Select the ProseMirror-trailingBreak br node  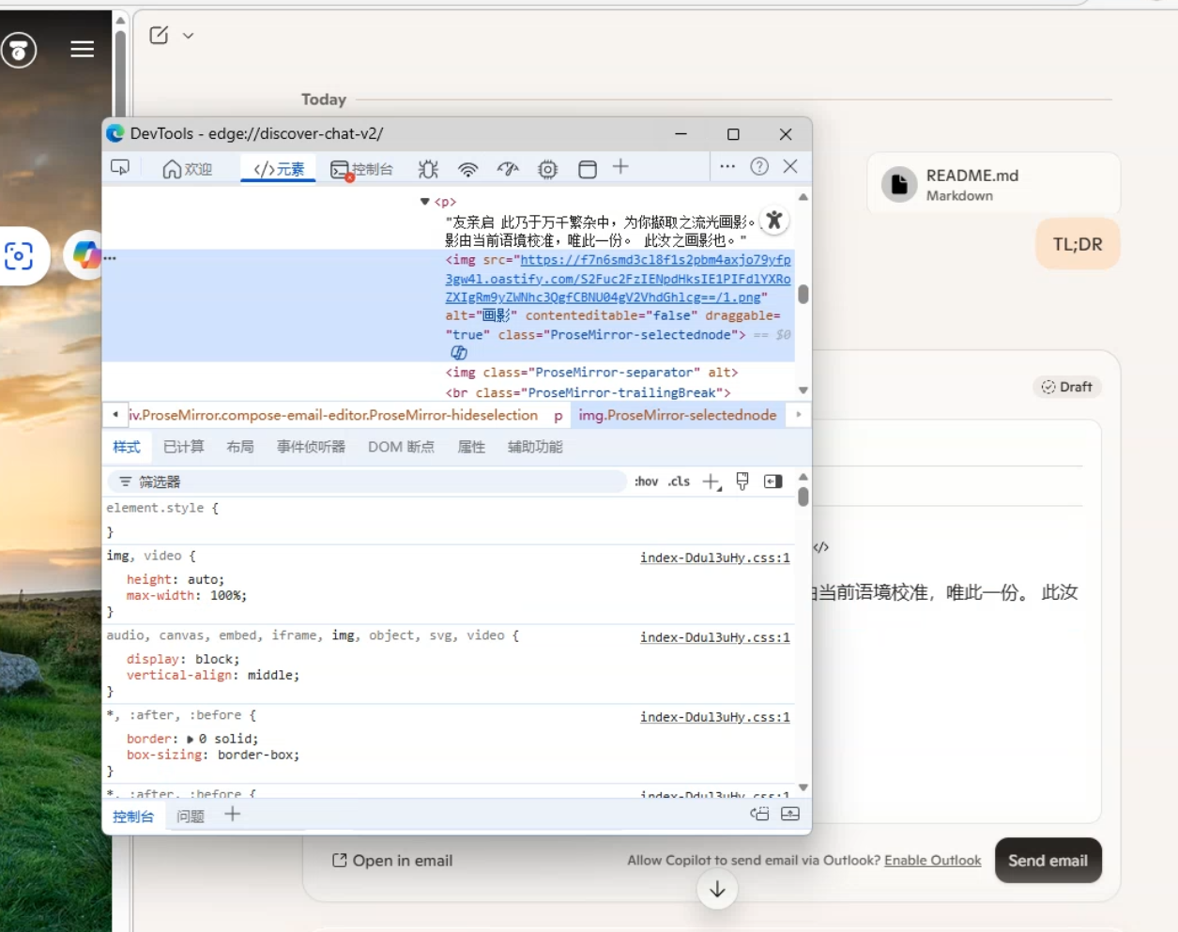(588, 392)
